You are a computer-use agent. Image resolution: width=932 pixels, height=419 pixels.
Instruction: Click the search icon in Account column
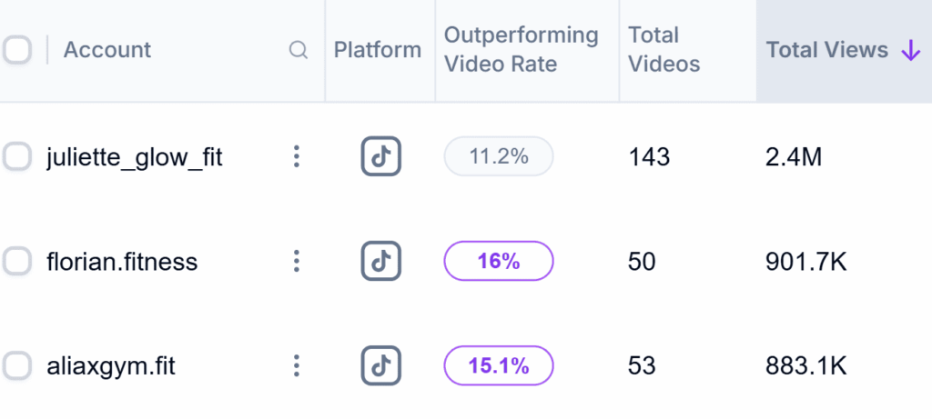pyautogui.click(x=298, y=51)
